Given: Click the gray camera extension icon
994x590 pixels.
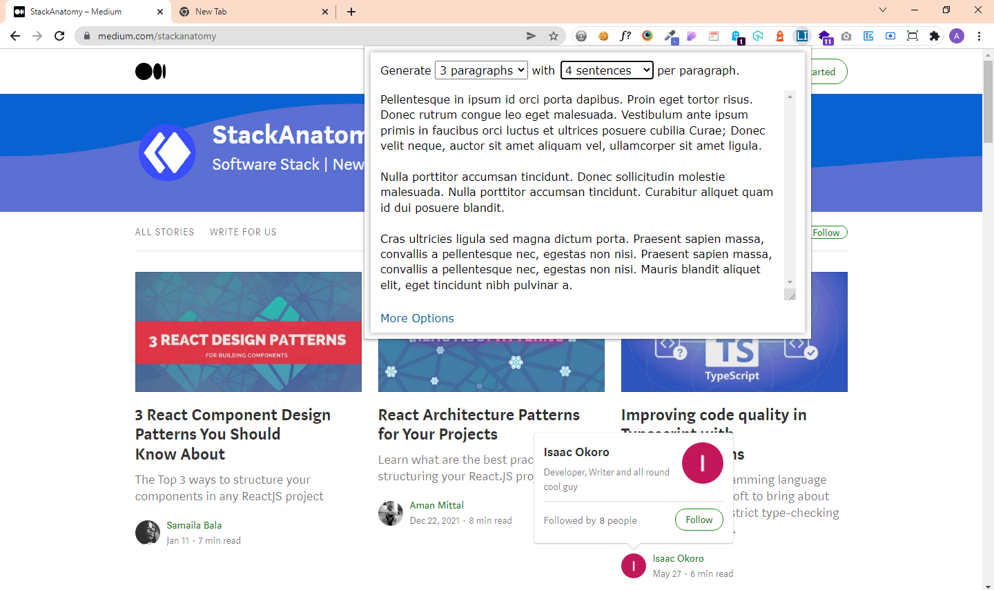Looking at the screenshot, I should 846,36.
